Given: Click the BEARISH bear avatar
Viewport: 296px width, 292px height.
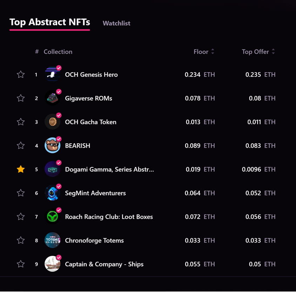Looking at the screenshot, I should coord(53,146).
